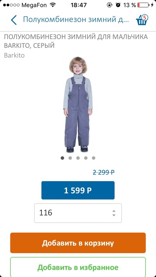
Task: Tap the truncated Полукомбинезон зимний header title
Action: [x=76, y=19]
